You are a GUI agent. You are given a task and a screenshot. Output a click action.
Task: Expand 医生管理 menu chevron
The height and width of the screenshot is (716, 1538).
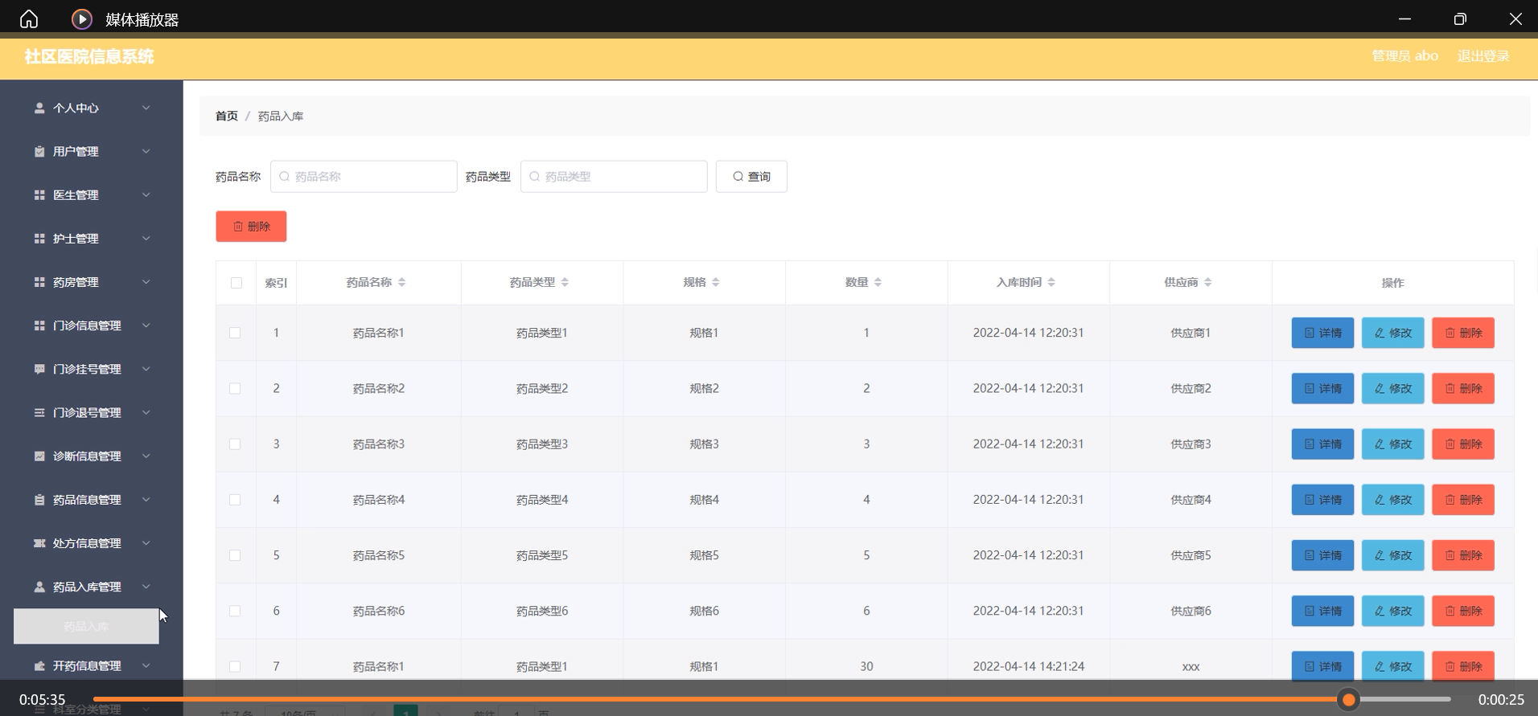(x=146, y=194)
